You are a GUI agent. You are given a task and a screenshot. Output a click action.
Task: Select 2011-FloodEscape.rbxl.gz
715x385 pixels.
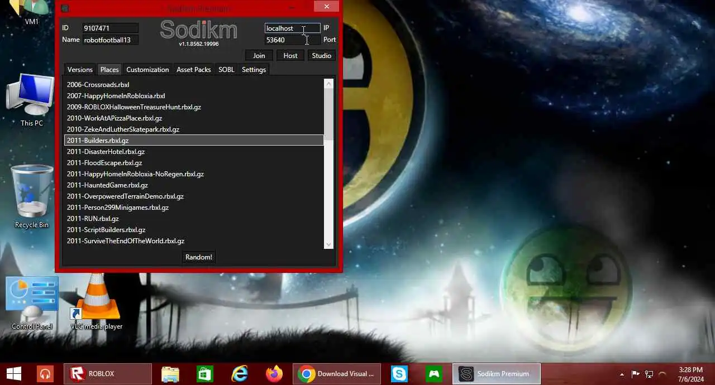[x=194, y=163]
